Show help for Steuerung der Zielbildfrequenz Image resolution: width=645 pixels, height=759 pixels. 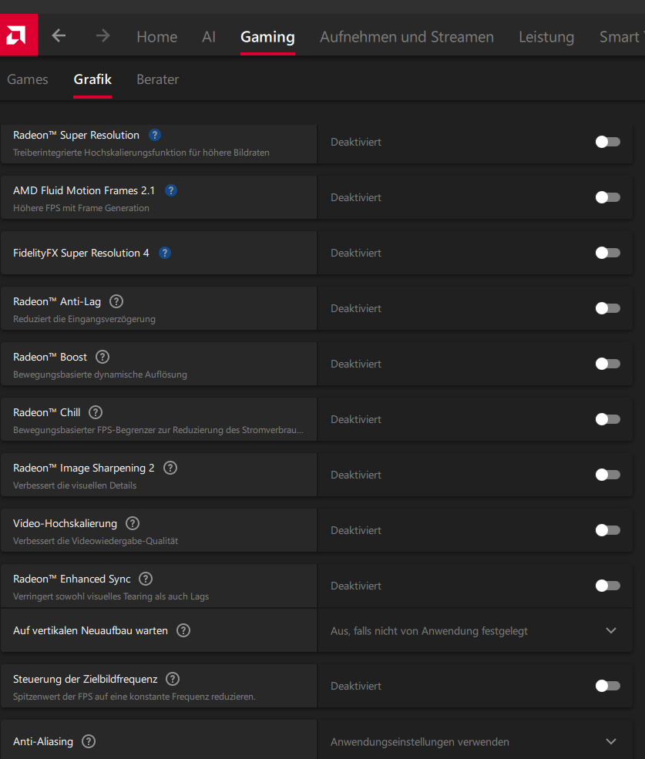click(x=173, y=679)
